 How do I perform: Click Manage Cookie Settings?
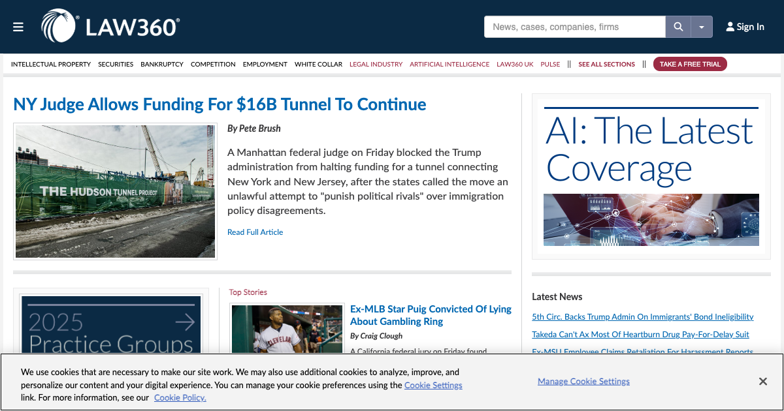click(583, 381)
